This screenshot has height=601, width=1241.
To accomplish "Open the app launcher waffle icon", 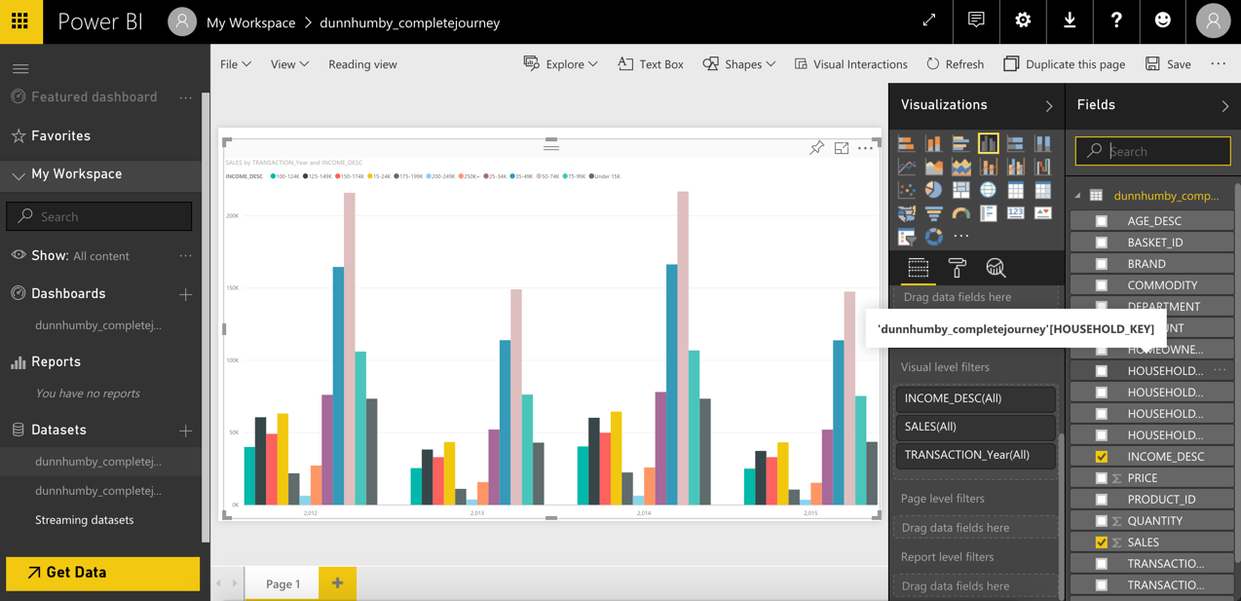I will [20, 21].
